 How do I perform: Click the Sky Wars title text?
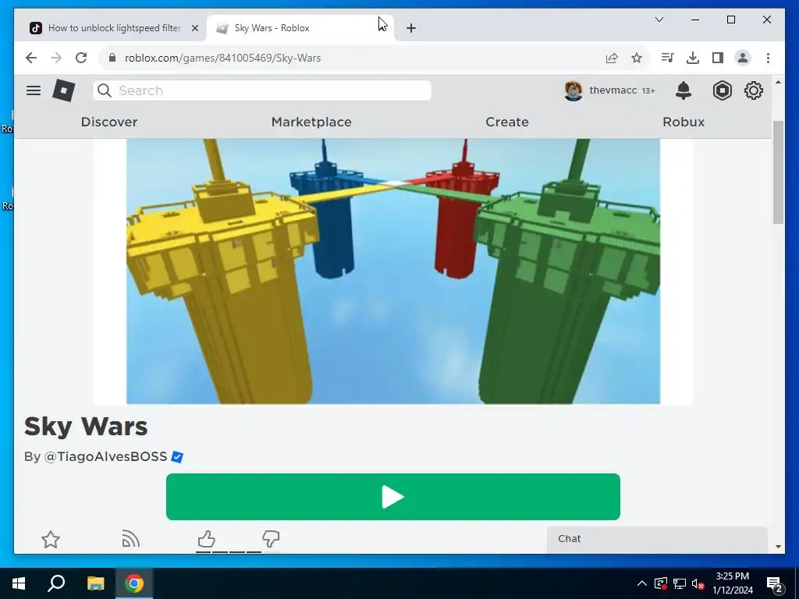(x=86, y=427)
